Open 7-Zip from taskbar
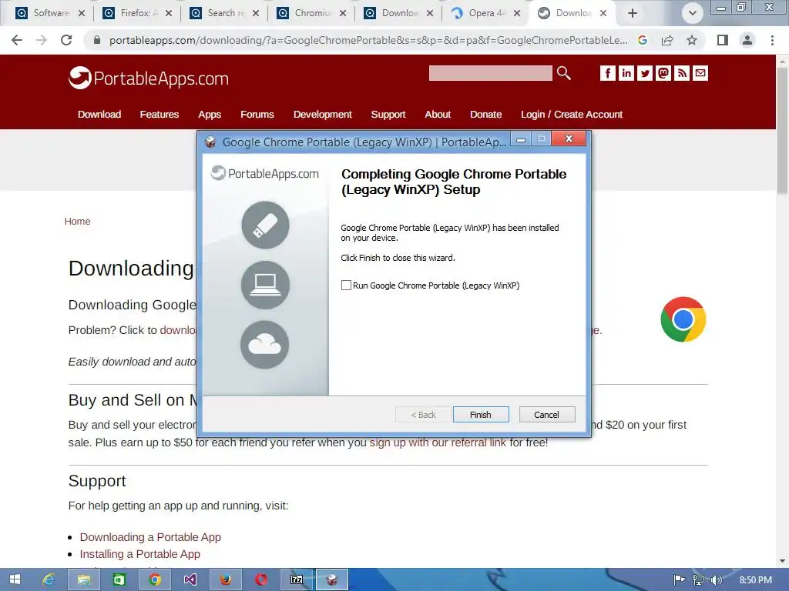Screen dimensions: 789x591 point(297,579)
